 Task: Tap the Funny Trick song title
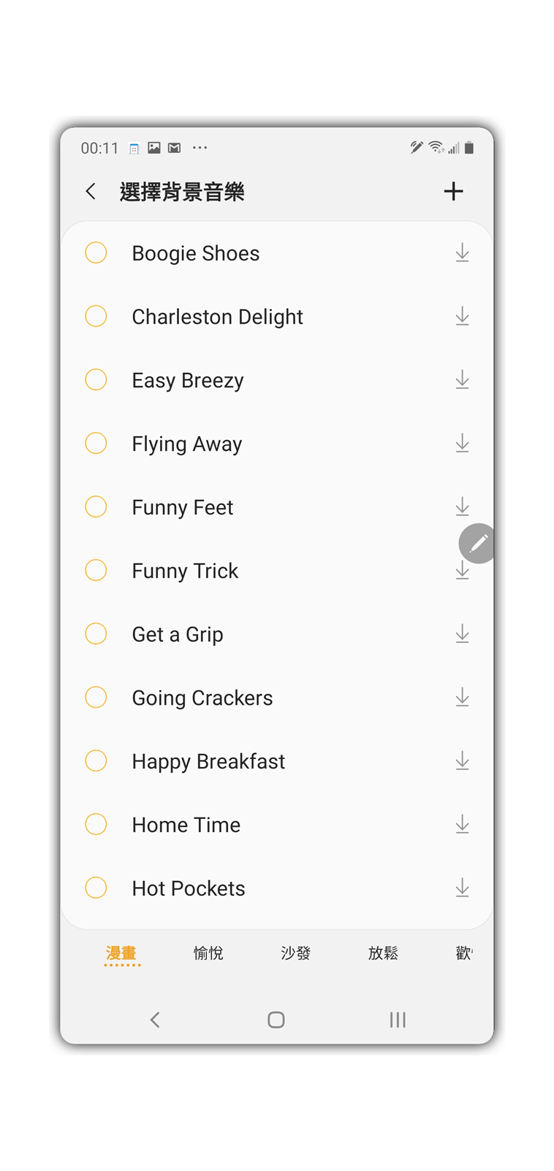[185, 571]
